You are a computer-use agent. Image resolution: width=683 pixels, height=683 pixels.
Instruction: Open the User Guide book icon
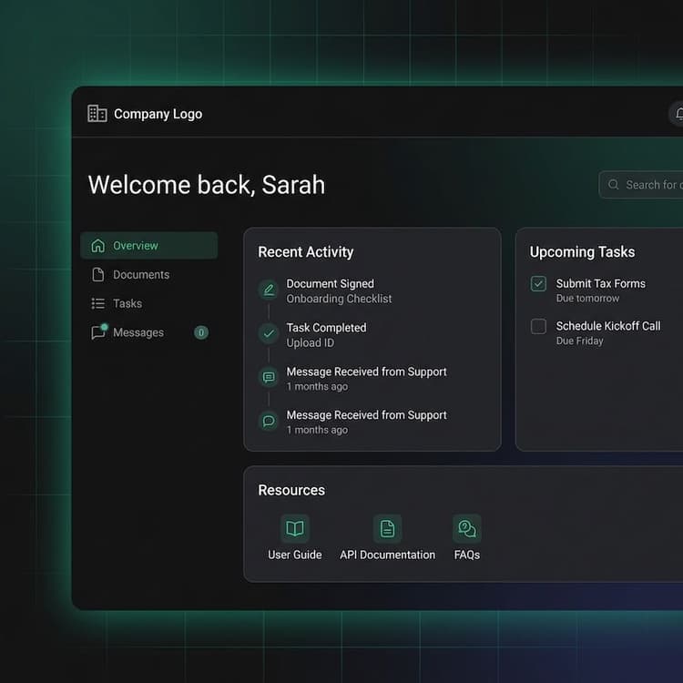coord(294,528)
